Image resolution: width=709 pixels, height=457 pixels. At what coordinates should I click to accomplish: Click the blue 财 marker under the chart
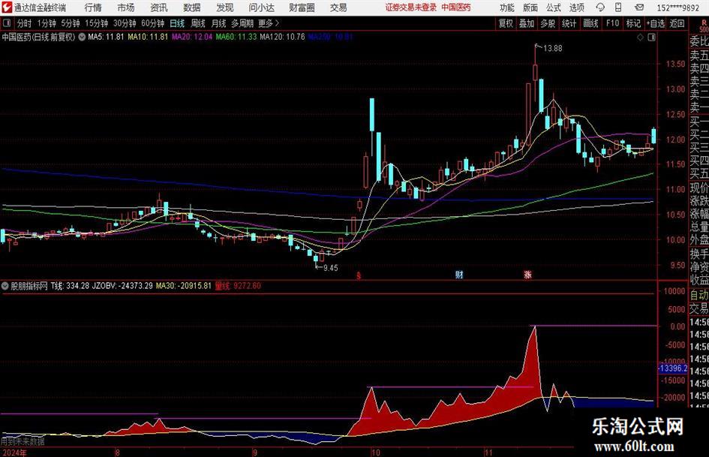[459, 275]
